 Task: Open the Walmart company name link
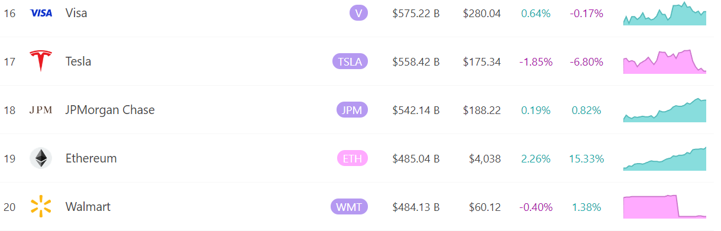click(x=88, y=207)
